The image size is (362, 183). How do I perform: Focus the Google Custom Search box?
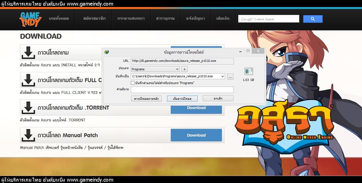269,19
